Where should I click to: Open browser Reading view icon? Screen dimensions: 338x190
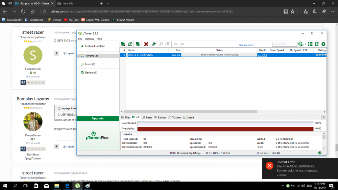coord(286,11)
